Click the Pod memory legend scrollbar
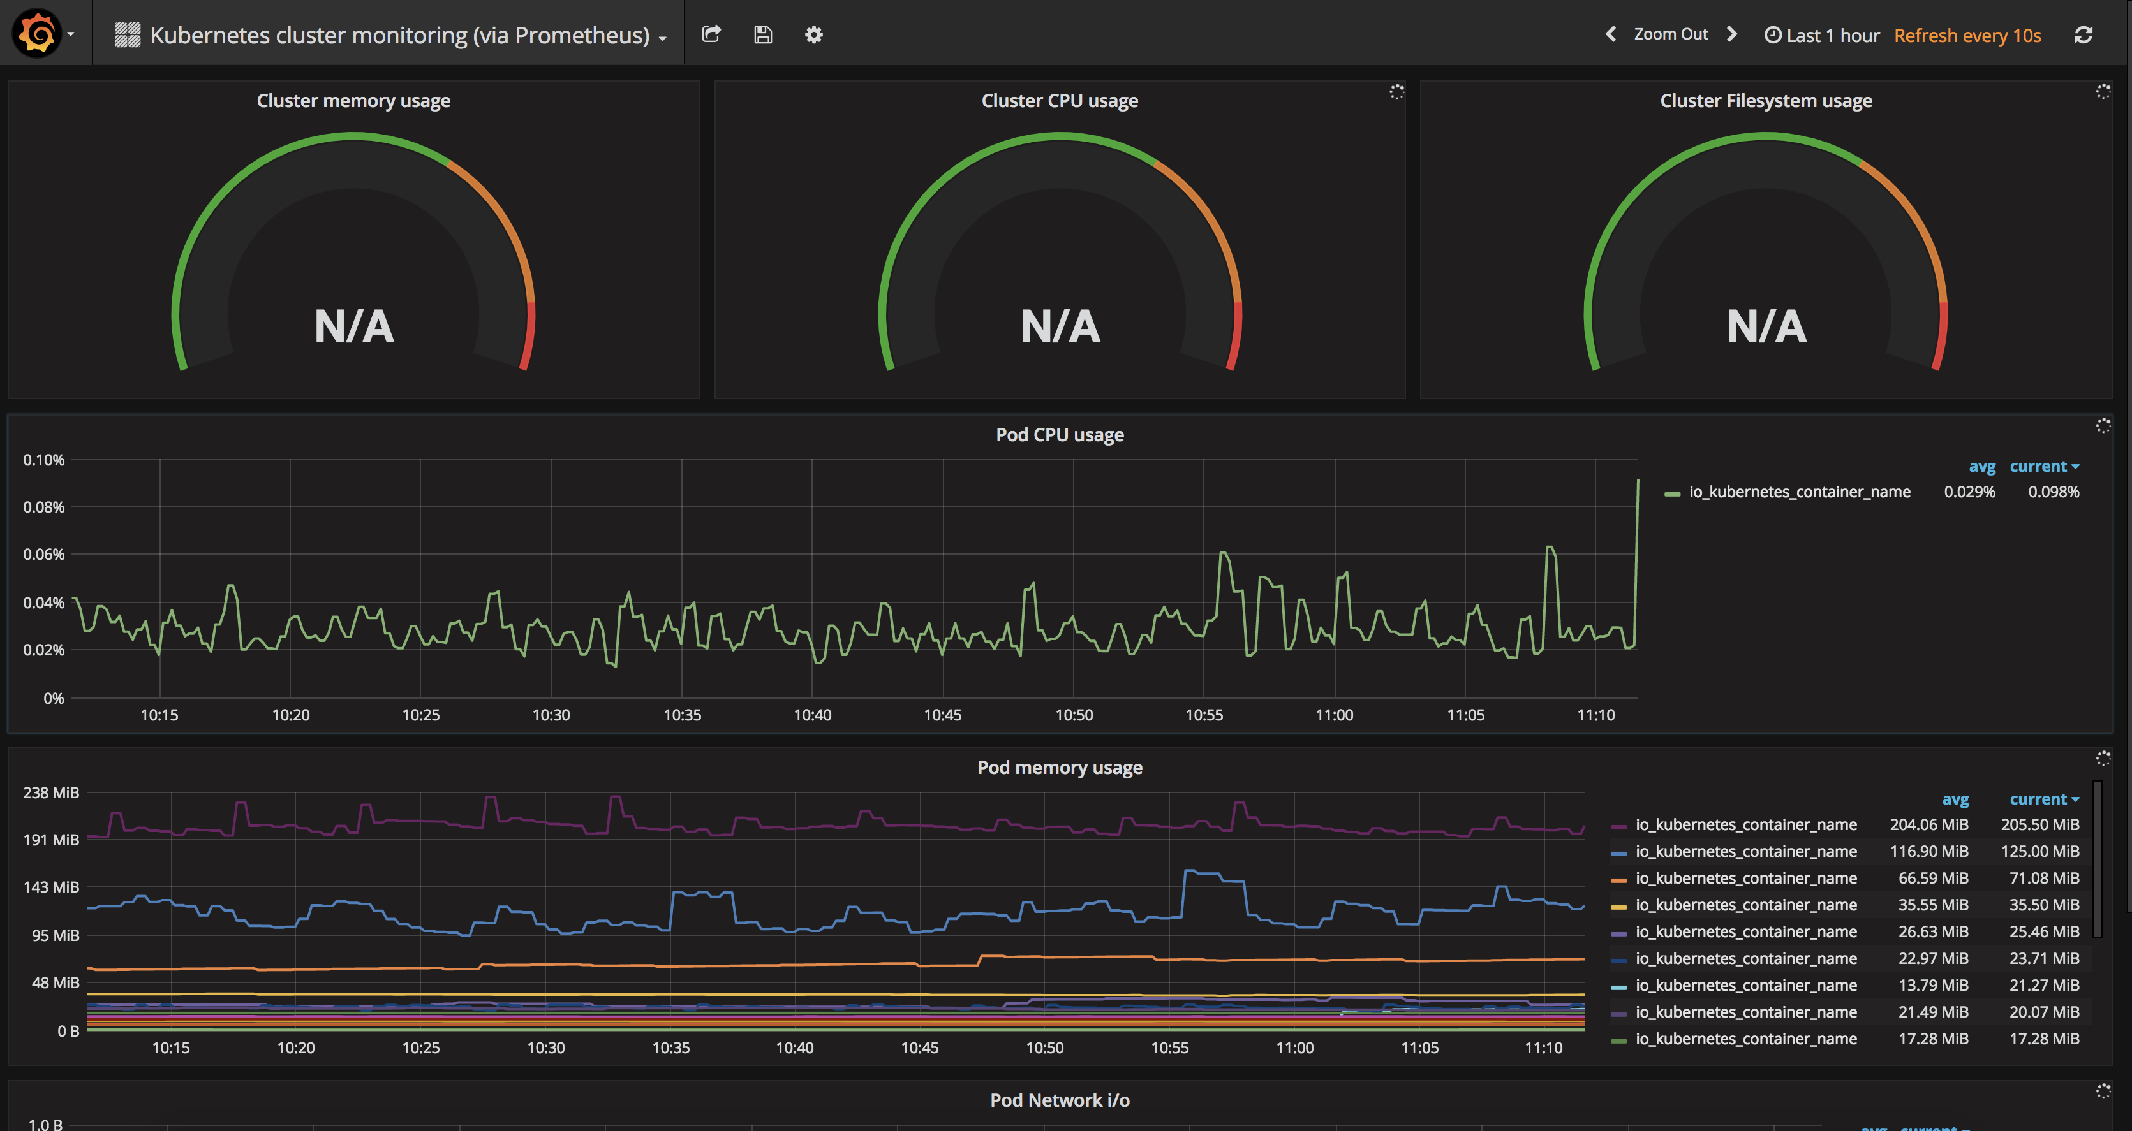Screen dimensions: 2132x1131 [x=2098, y=859]
